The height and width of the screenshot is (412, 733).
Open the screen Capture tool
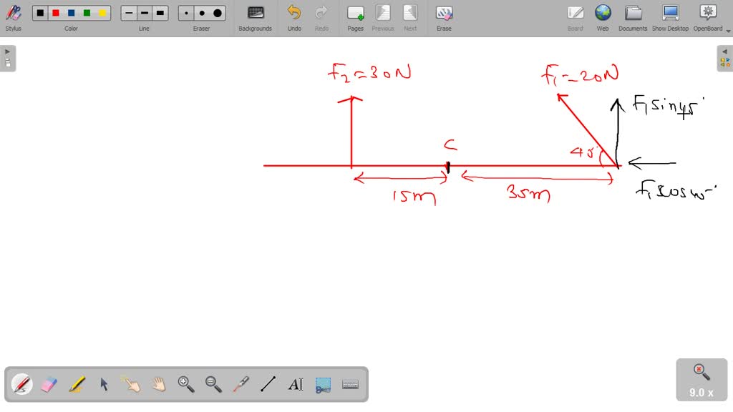(323, 384)
